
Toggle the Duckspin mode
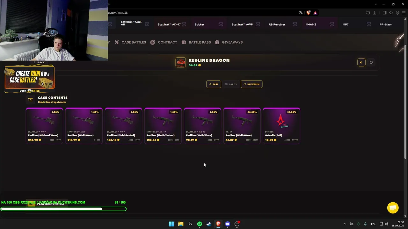(x=251, y=84)
